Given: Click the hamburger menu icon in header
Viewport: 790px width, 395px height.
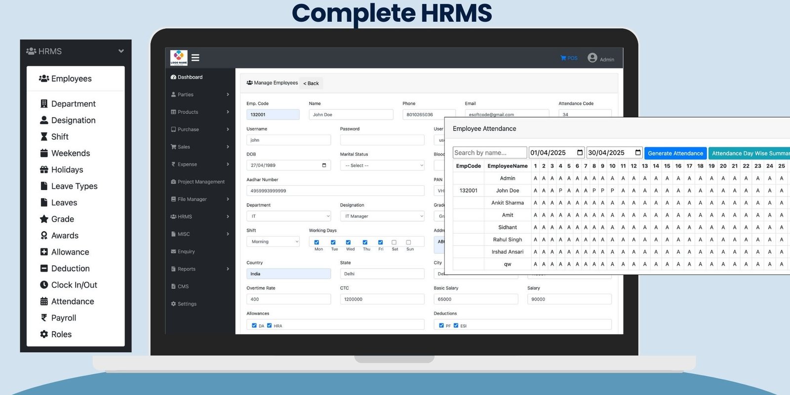Looking at the screenshot, I should [x=196, y=58].
